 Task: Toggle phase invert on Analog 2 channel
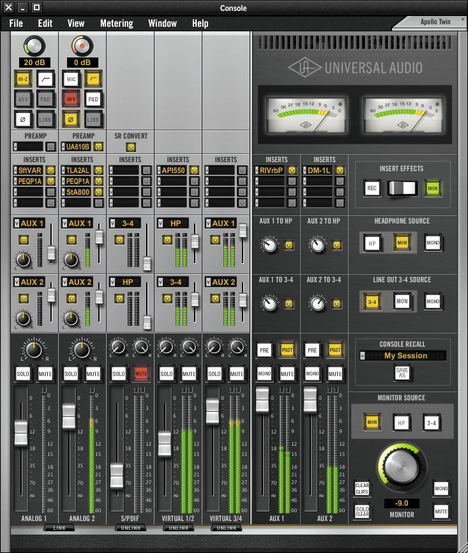point(70,119)
